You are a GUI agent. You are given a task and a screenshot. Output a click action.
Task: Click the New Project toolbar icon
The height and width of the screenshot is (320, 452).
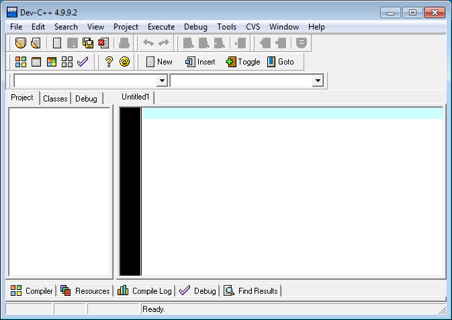tap(21, 43)
